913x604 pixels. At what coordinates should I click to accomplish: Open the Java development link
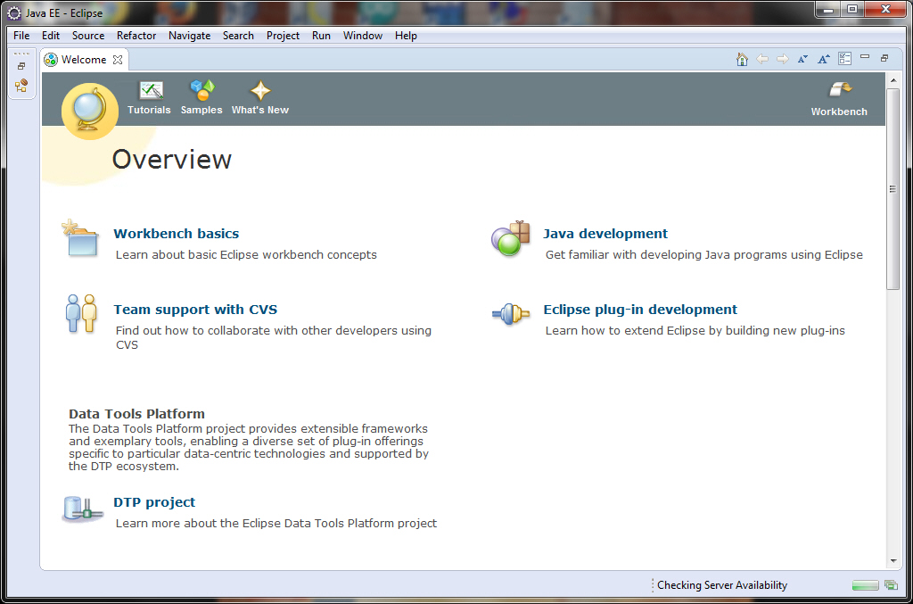click(605, 234)
